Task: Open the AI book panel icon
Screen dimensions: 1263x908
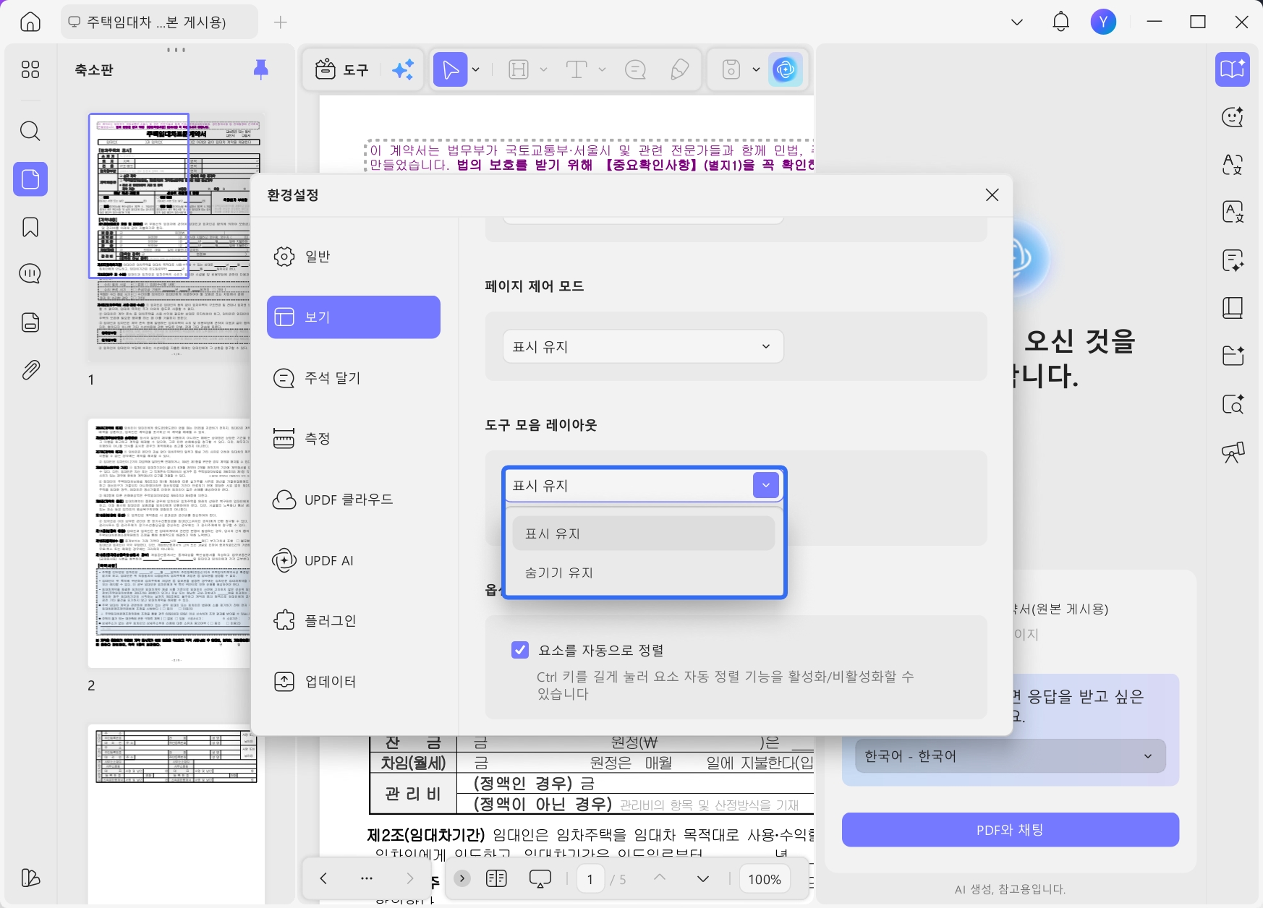Action: point(1233,69)
